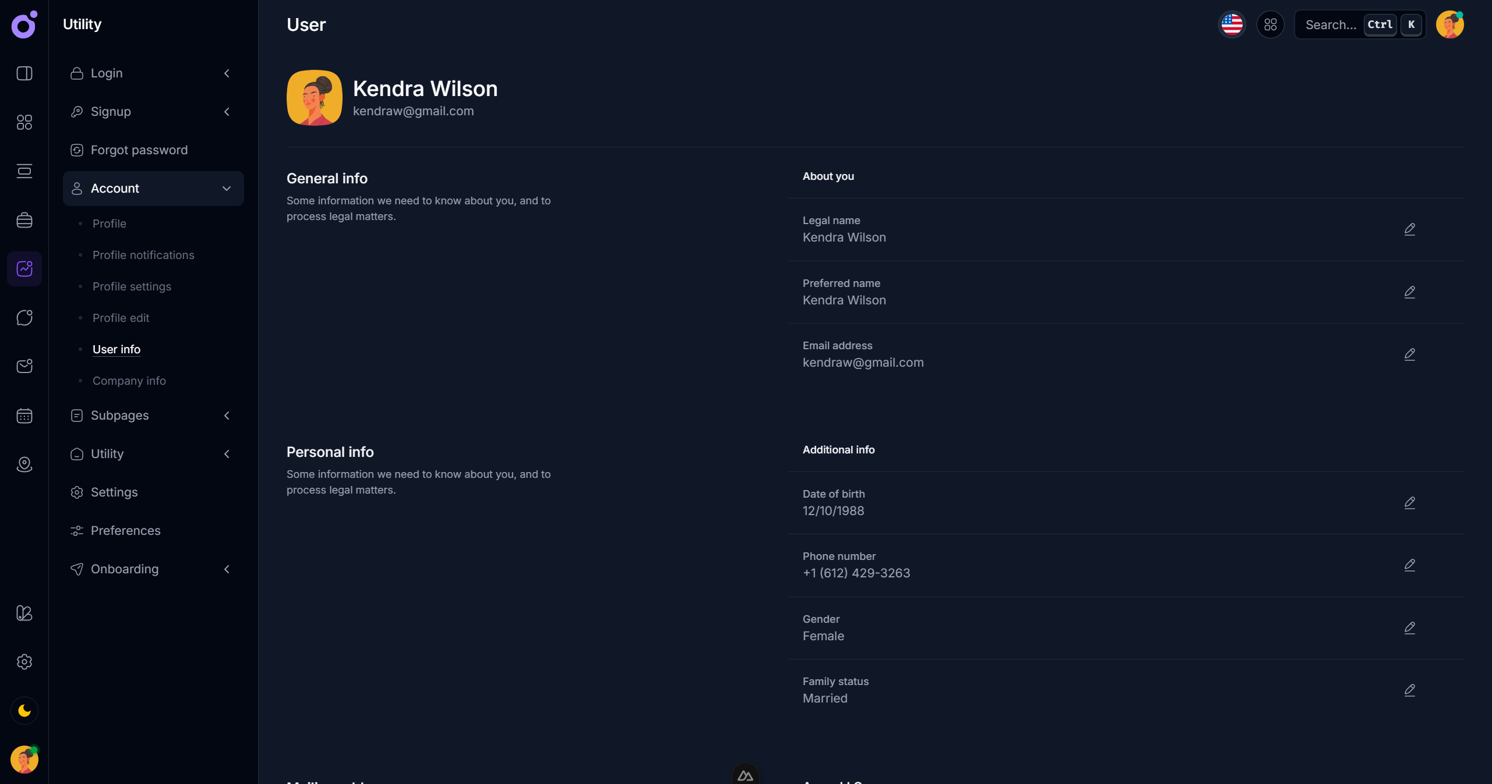The width and height of the screenshot is (1492, 784).
Task: Go to Preferences in the sidebar
Action: click(125, 531)
